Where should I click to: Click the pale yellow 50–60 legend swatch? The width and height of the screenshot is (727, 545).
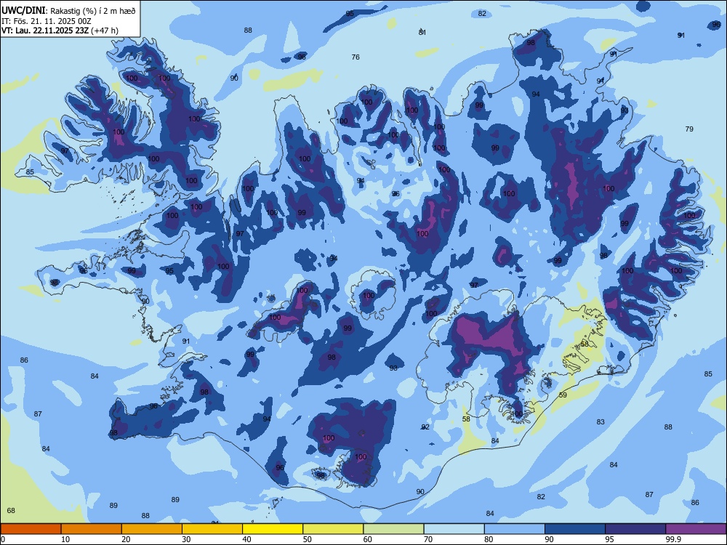click(x=333, y=529)
